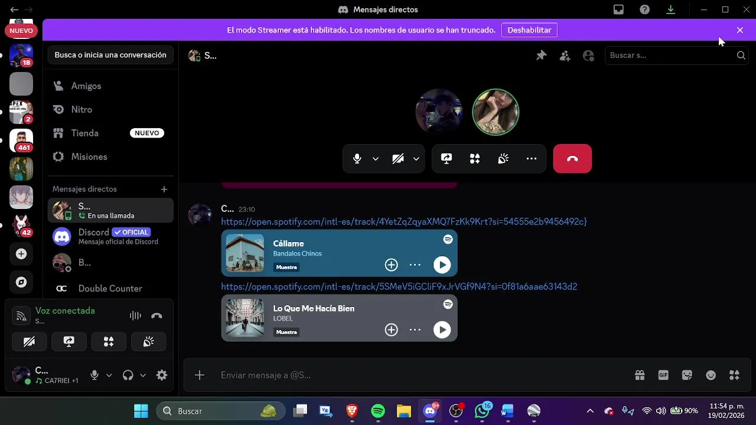Toggle noise suppression icon in voice panel

point(135,316)
